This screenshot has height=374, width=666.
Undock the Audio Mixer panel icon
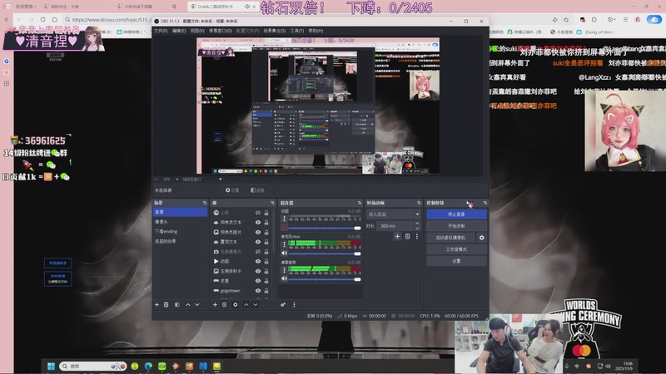[x=360, y=203]
